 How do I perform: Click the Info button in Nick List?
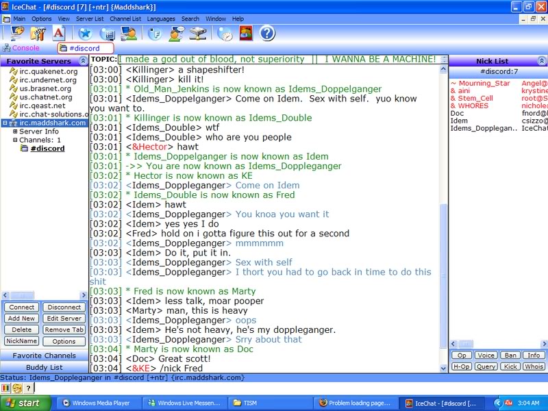click(x=534, y=355)
